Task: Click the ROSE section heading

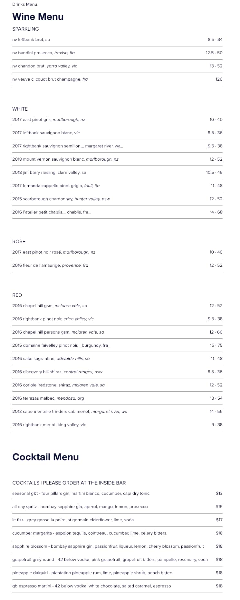Action: tap(19, 242)
